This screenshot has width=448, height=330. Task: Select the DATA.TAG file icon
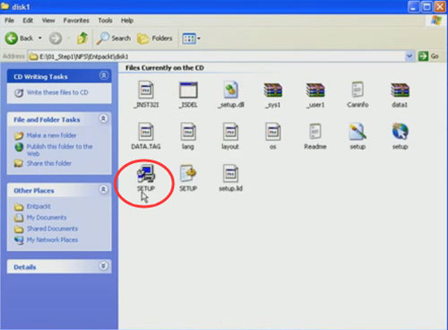(146, 132)
